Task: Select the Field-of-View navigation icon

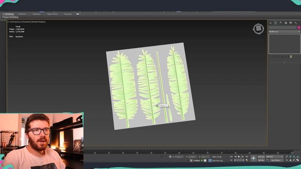Action: 287,160
